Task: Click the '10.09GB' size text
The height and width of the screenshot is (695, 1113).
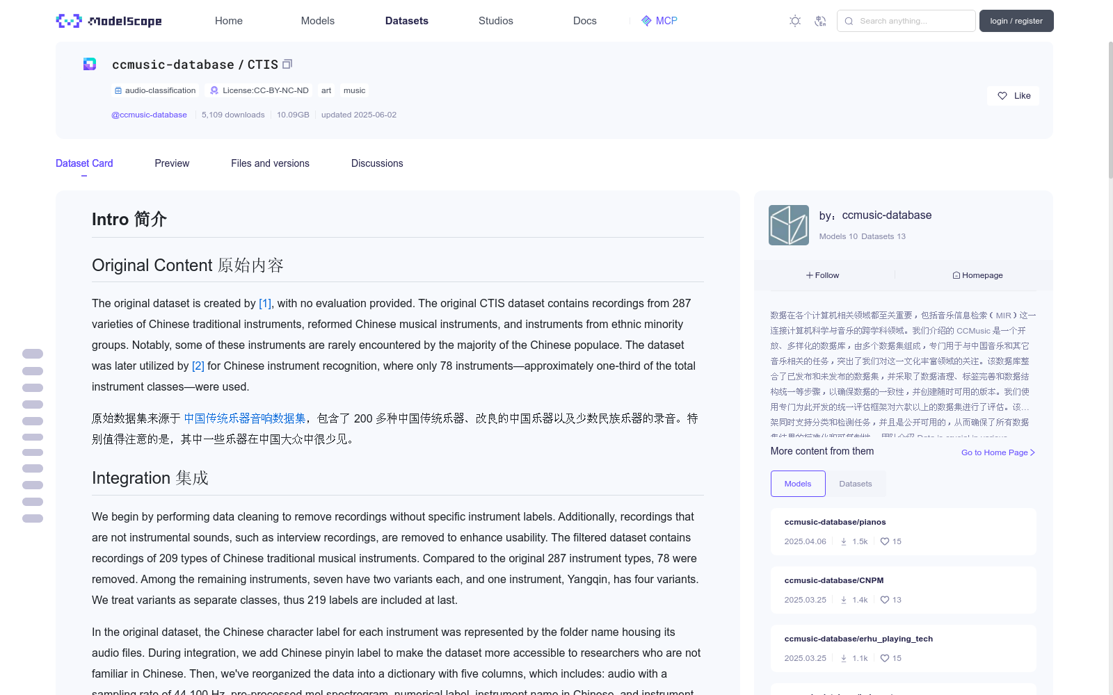Action: point(293,115)
